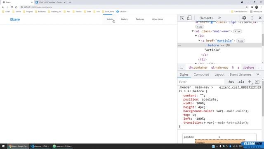The height and width of the screenshot is (149, 264).
Task: Open the site info icon in address bar
Action: pyautogui.click(x=21, y=7)
